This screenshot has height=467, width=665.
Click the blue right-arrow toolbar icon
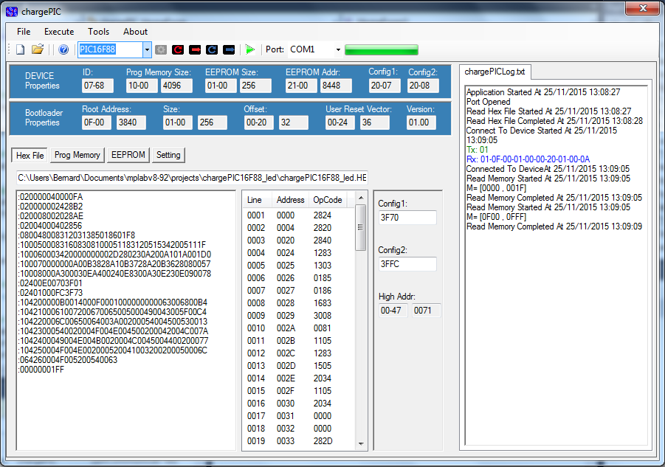pyautogui.click(x=229, y=49)
